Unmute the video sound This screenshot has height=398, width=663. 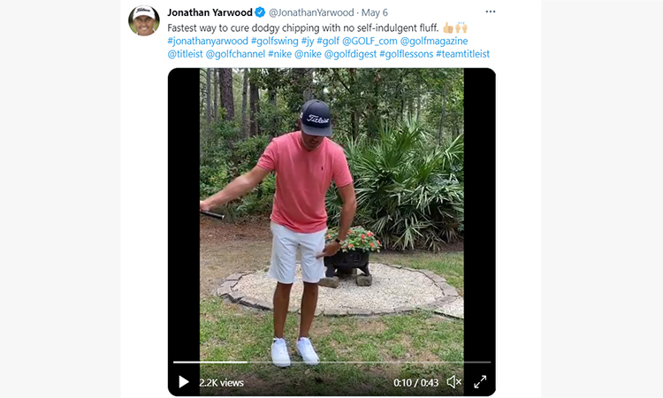point(453,382)
